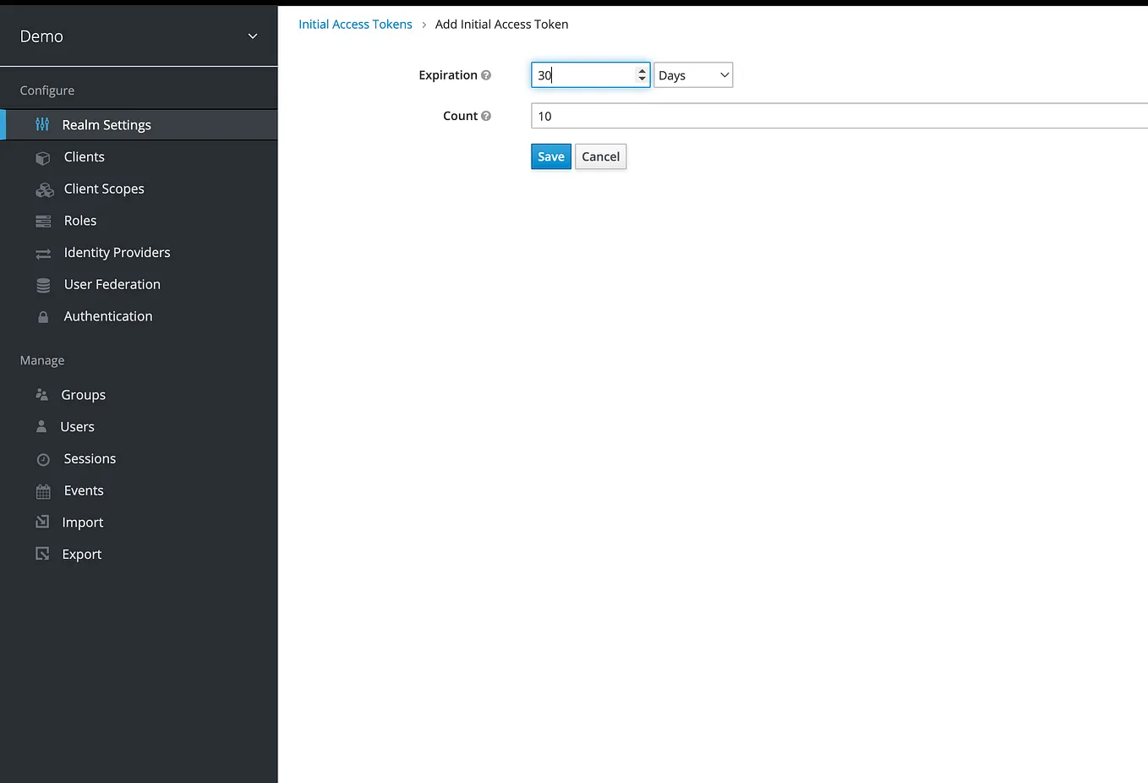Follow the Initial Access Tokens breadcrumb link
This screenshot has height=783, width=1148.
pos(355,24)
